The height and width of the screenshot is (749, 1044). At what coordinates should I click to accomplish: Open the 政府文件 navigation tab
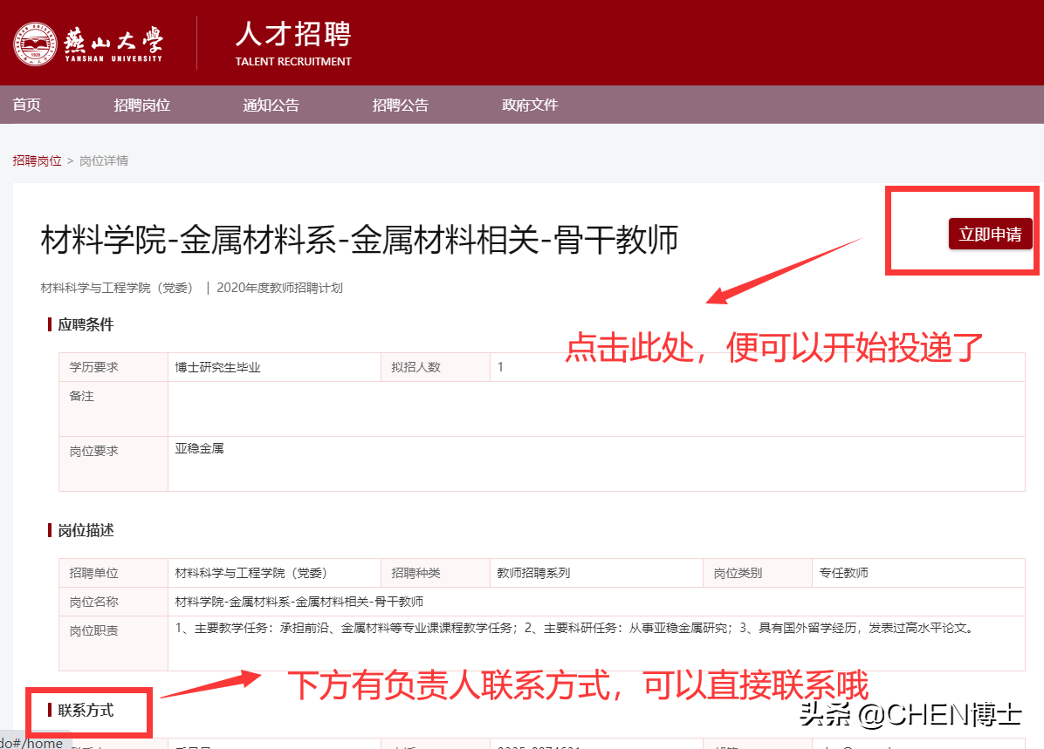tap(530, 105)
